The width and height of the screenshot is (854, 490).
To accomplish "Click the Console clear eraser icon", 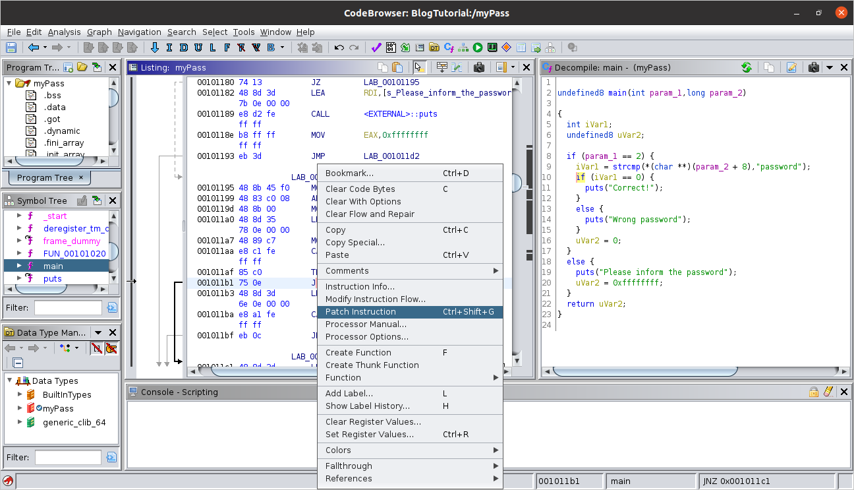I will (829, 392).
